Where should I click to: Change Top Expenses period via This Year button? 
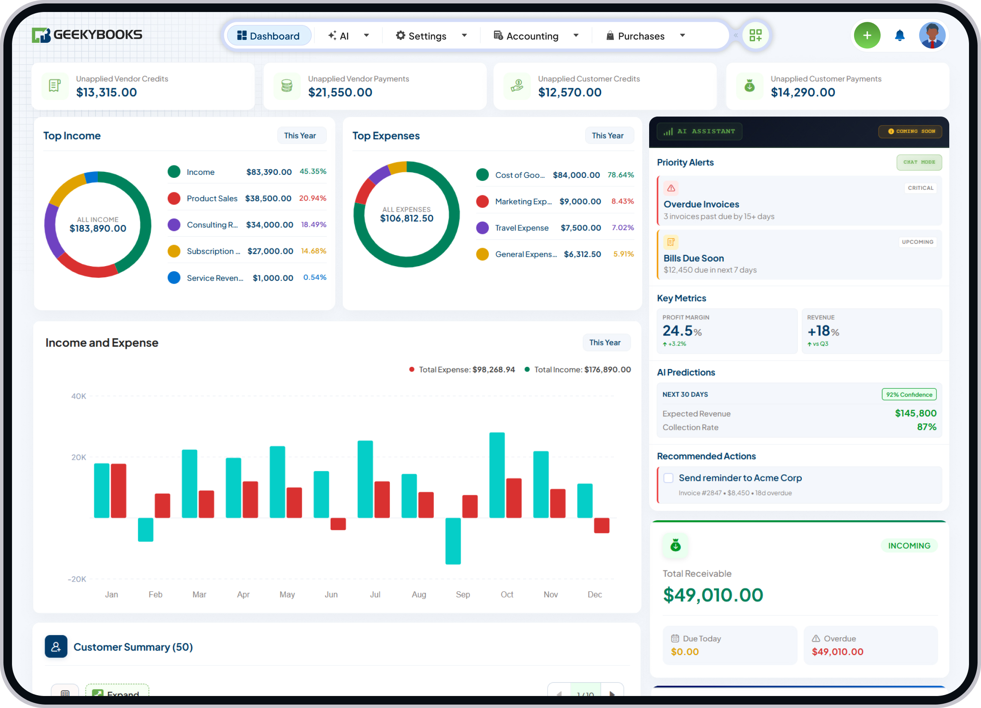point(609,135)
